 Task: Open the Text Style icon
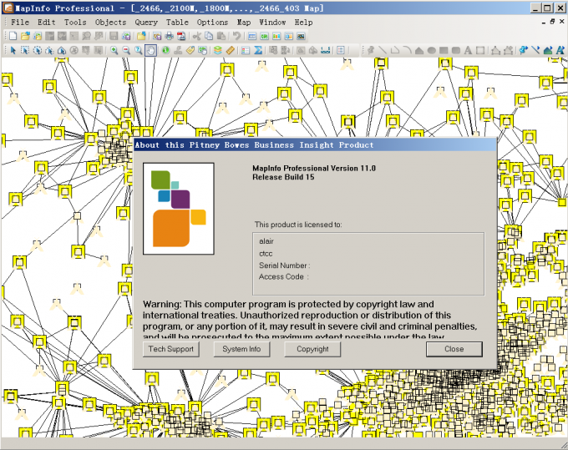(560, 50)
